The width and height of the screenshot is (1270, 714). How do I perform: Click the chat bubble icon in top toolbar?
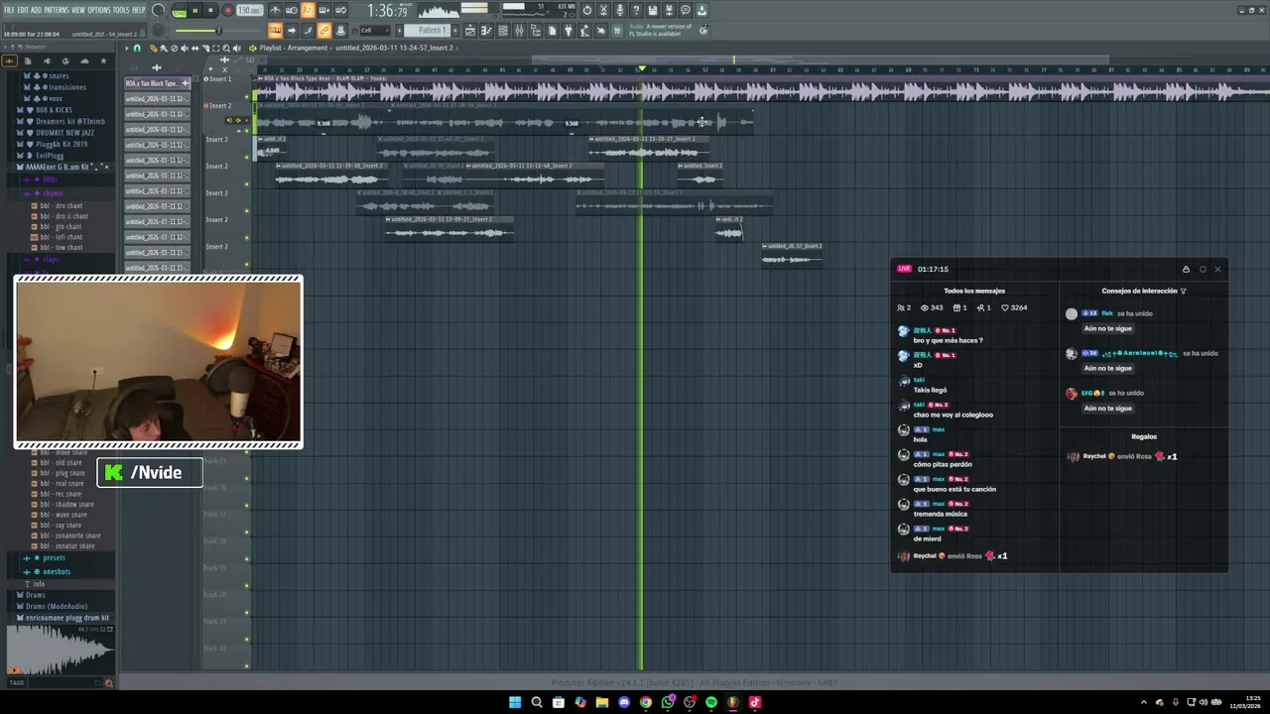coord(685,11)
